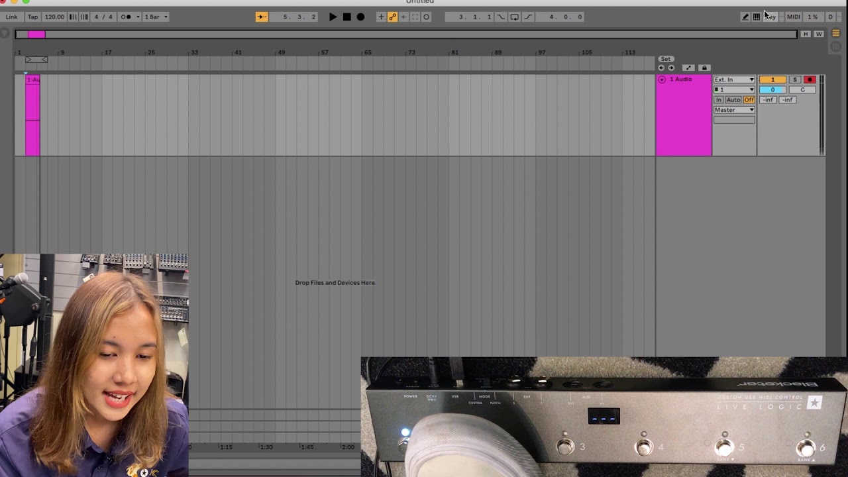848x477 pixels.
Task: Click the D disk overload indicator
Action: pos(830,17)
